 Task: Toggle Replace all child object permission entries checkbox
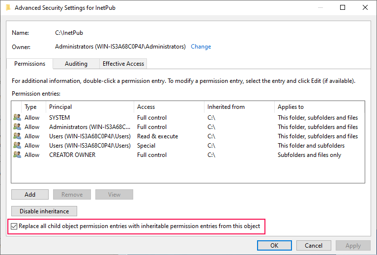click(x=14, y=227)
